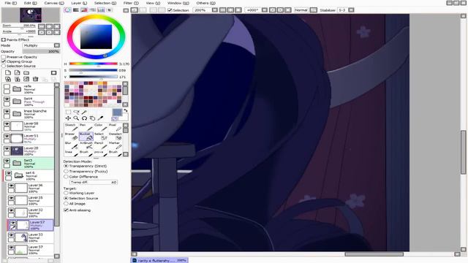
Task: Switch to the rarity e fluttershy document tab
Action: tap(159, 260)
